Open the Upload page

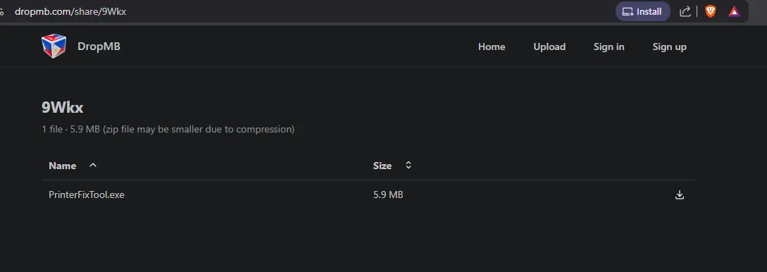tap(549, 47)
